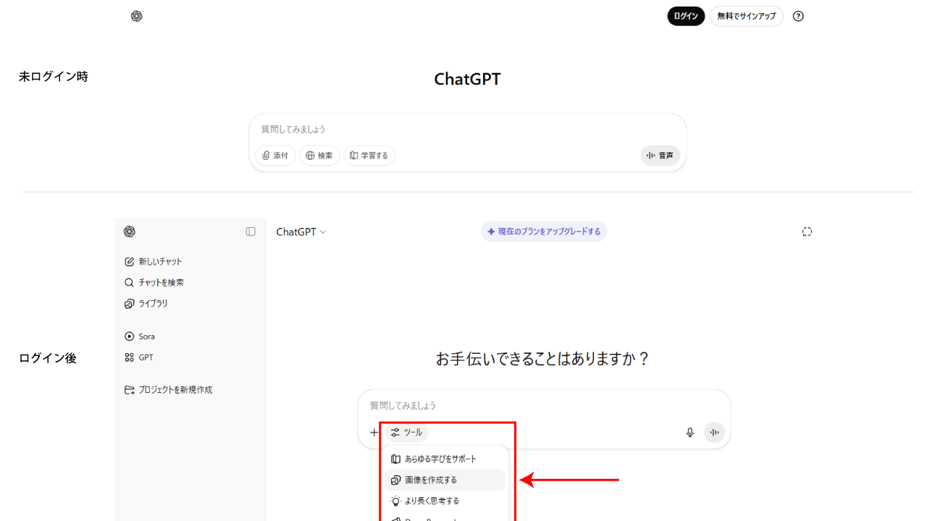Open ライブラリ in the sidebar
This screenshot has width=927, height=521.
coord(146,303)
